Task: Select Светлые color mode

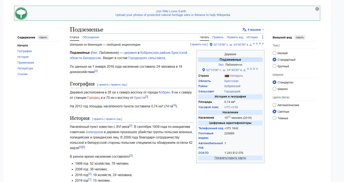Action: (274, 112)
